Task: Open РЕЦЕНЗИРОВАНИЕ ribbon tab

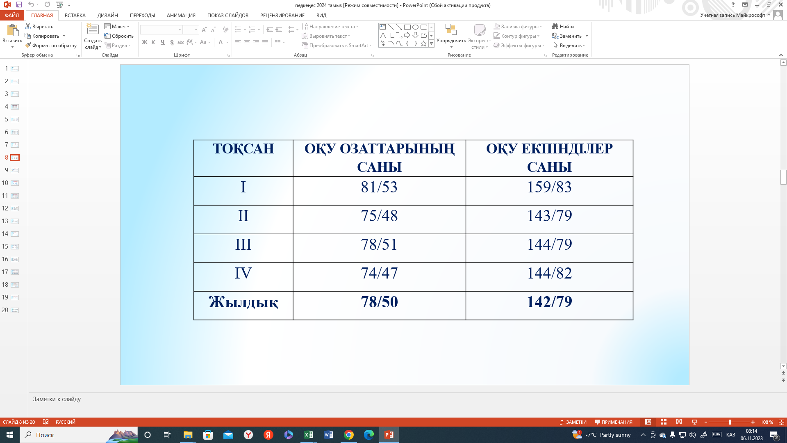Action: click(x=282, y=15)
